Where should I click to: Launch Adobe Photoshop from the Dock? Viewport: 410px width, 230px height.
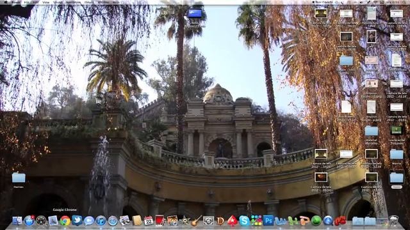click(268, 220)
